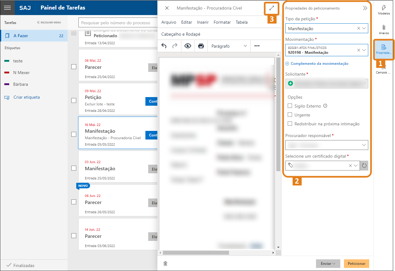Click Complemento da movimentação link

pos(319,64)
